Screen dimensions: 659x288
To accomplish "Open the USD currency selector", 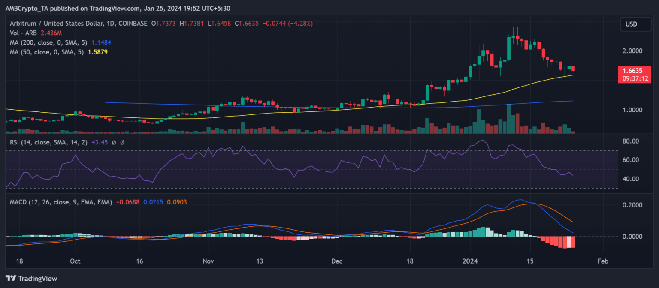I will click(x=631, y=24).
